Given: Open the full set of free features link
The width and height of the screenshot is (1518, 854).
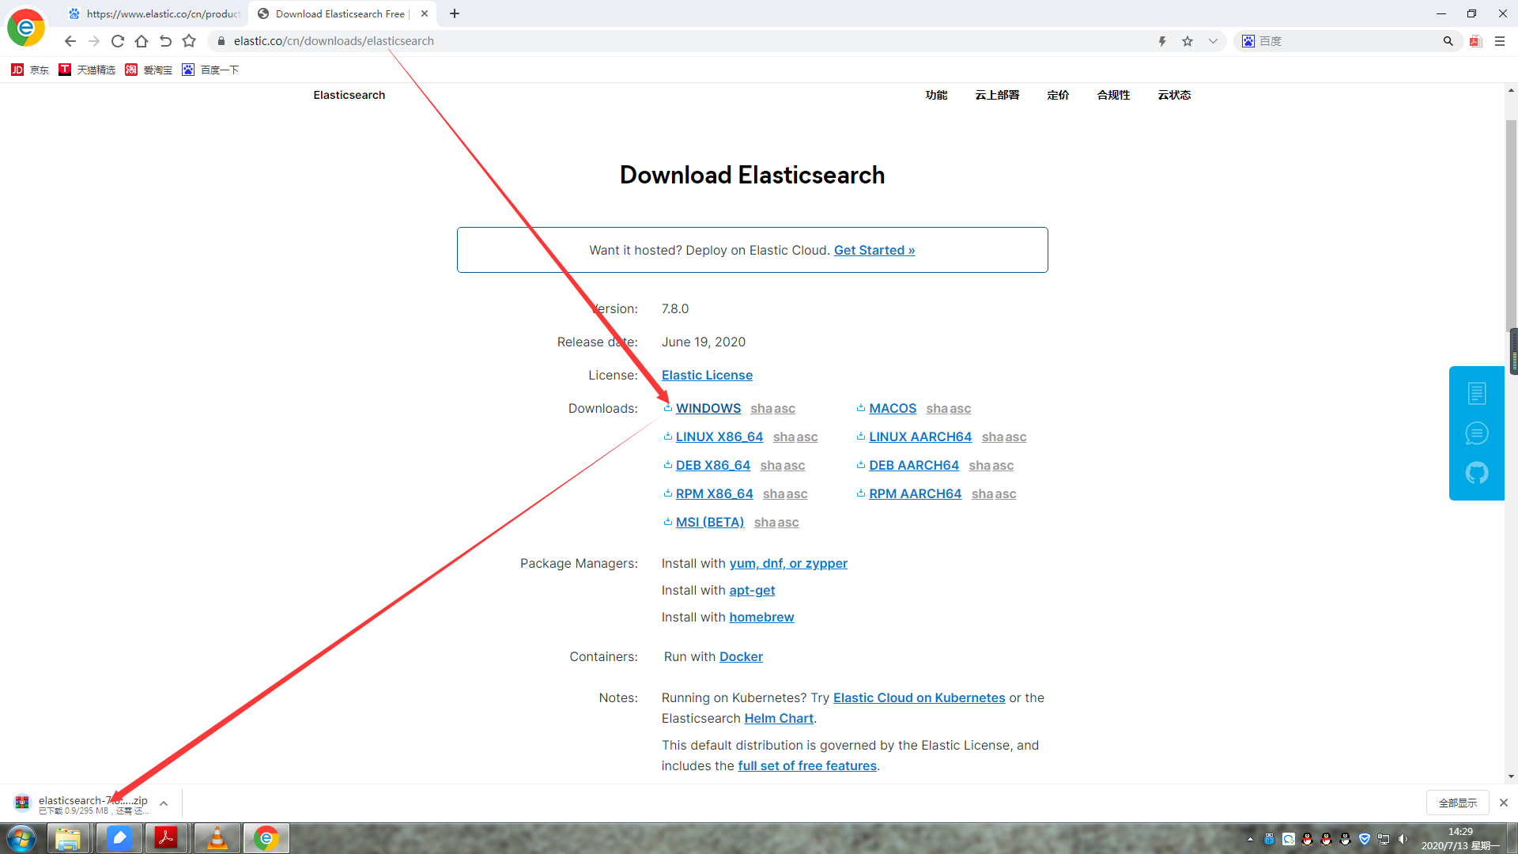Looking at the screenshot, I should pyautogui.click(x=807, y=765).
